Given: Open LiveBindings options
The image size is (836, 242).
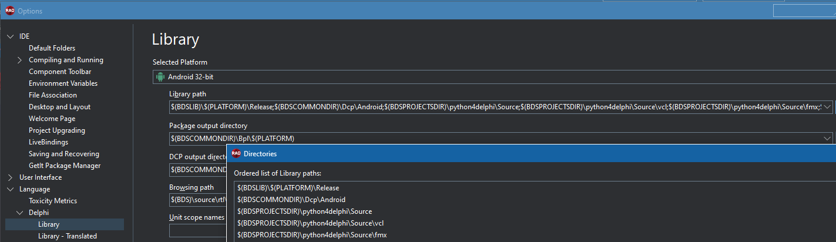Looking at the screenshot, I should click(48, 142).
